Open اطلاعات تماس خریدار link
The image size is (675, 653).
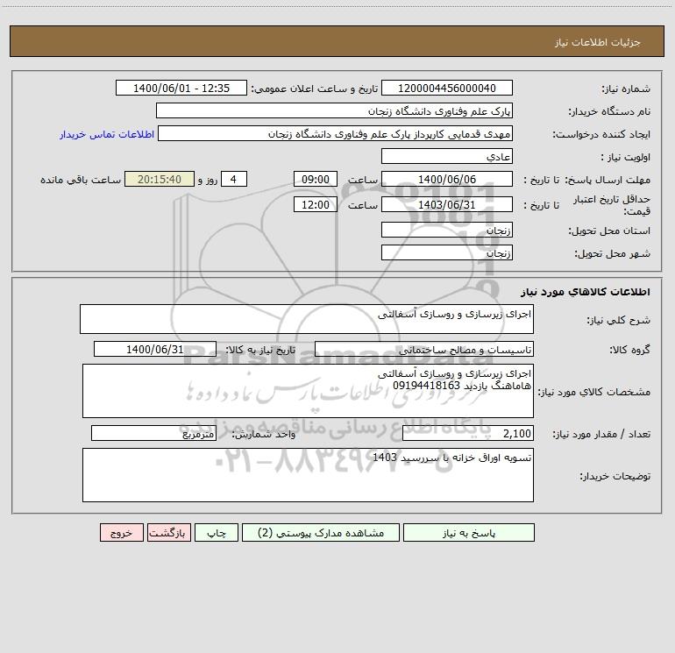point(107,134)
